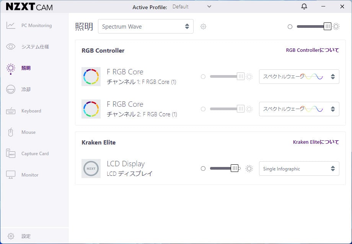Click the channel 2 F RGB Core ring icon

tap(91, 109)
